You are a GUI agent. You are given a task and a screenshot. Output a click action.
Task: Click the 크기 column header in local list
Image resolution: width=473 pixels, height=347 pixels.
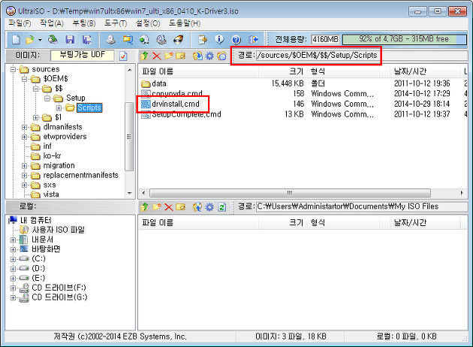282,222
